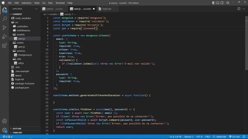Expand the controllers folder

[25, 26]
